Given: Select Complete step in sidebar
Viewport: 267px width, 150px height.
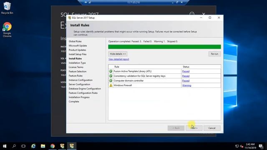Looking at the screenshot, I should (x=74, y=102).
